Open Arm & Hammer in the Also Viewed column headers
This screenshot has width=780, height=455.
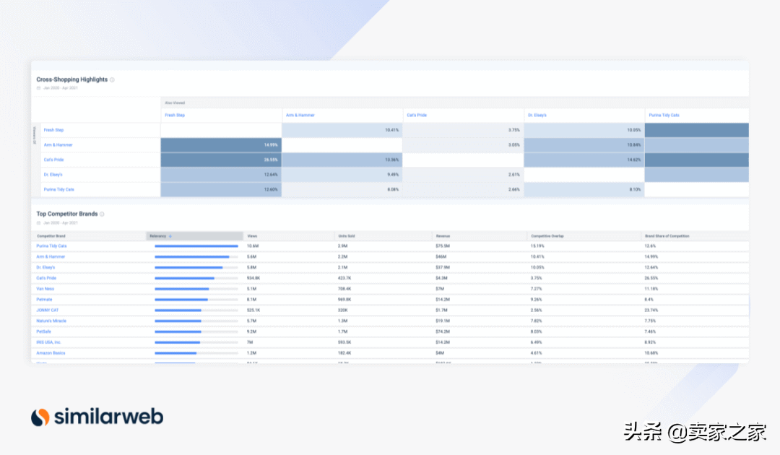tap(300, 116)
